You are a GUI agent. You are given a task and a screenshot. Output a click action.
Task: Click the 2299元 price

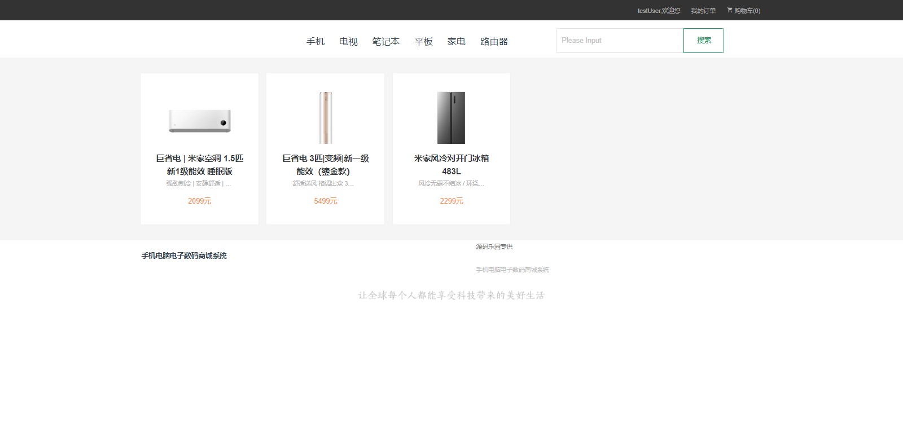[451, 201]
